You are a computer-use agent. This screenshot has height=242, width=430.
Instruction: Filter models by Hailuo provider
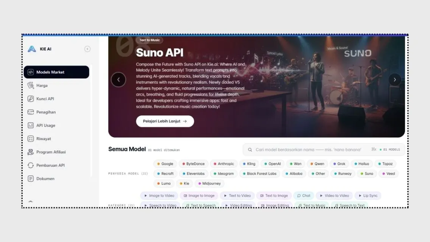(x=362, y=164)
